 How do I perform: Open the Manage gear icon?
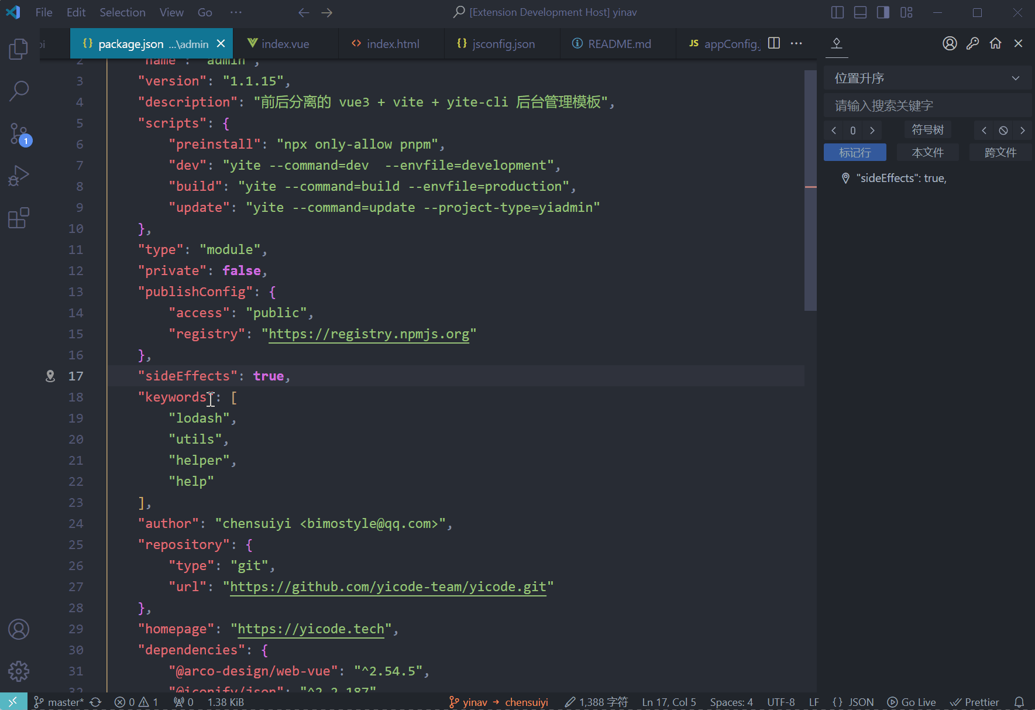(19, 671)
